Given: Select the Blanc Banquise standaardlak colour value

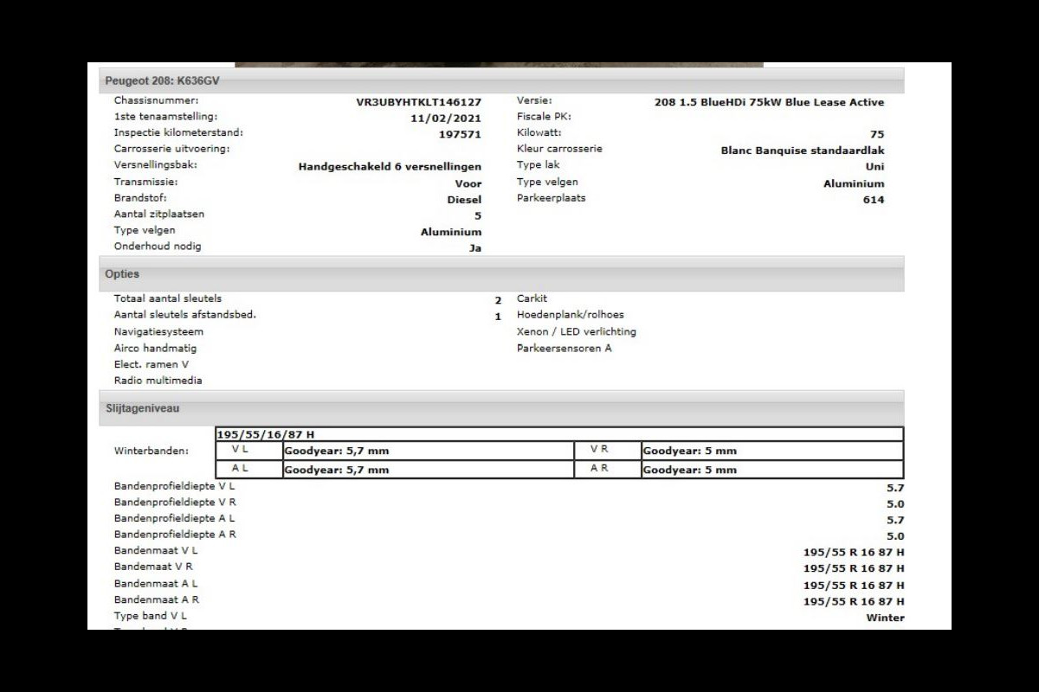Looking at the screenshot, I should tap(802, 151).
